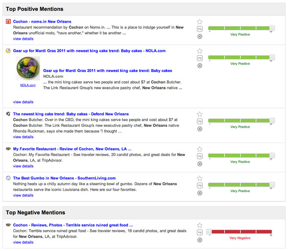Click NOLA.com link under king cake photo
The height and width of the screenshot is (251, 288).
coord(28,85)
